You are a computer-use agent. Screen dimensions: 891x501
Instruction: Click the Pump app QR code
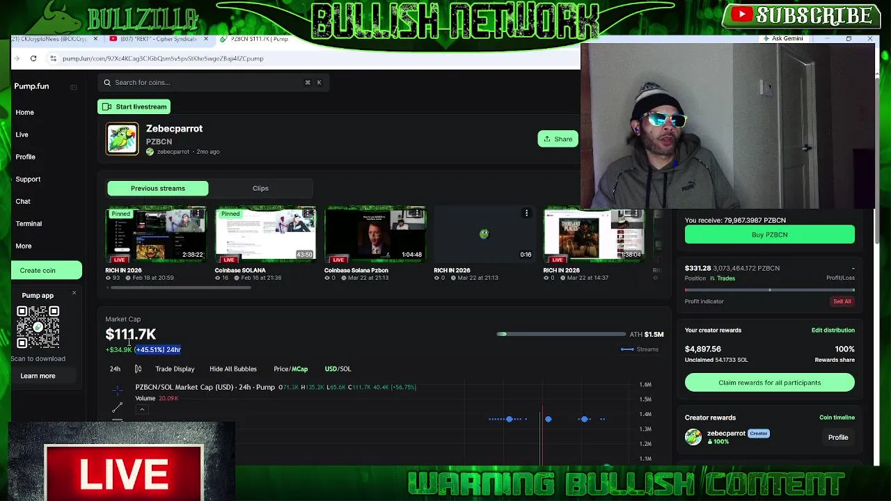pos(38,326)
